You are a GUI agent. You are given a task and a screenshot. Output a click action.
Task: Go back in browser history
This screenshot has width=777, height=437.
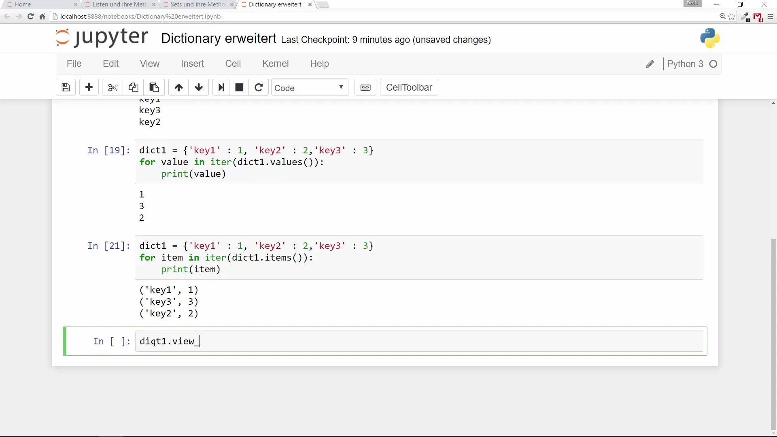click(x=7, y=17)
